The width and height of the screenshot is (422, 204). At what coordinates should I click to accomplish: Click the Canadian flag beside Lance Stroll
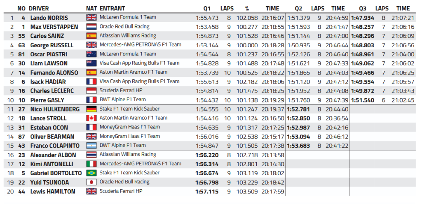pyautogui.click(x=91, y=118)
